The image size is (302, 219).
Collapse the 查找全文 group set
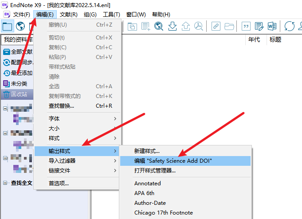click(5, 183)
